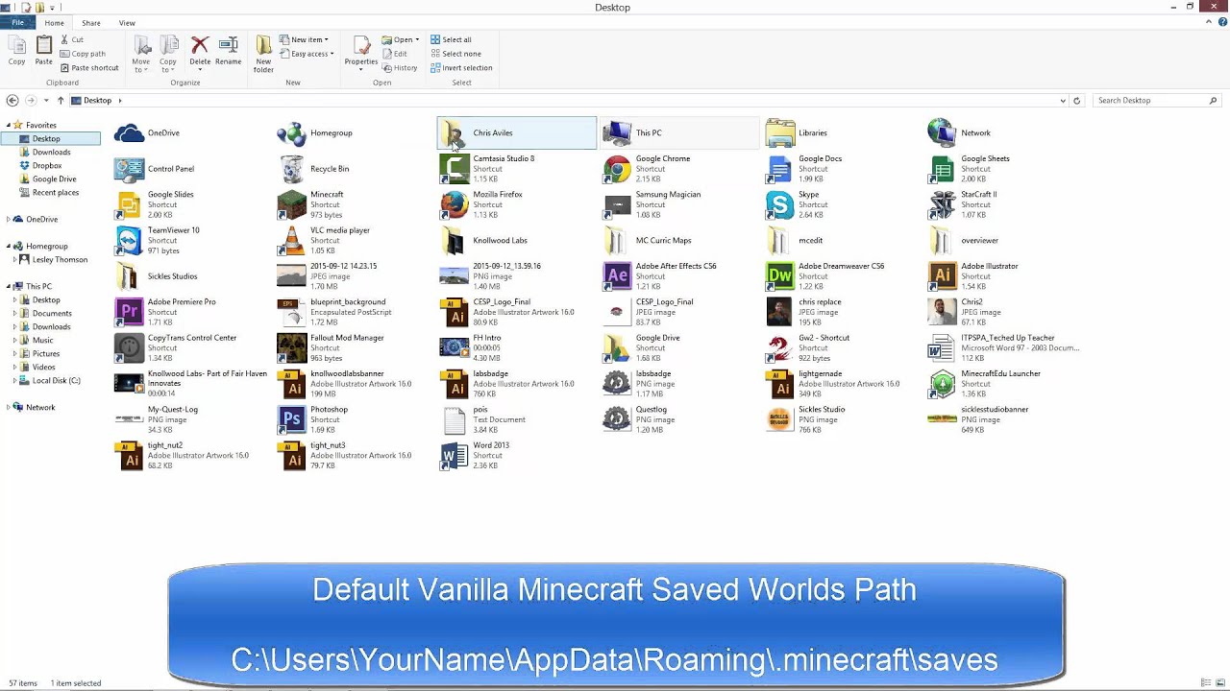Select the Control Panel icon
The image size is (1230, 691).
pos(130,169)
